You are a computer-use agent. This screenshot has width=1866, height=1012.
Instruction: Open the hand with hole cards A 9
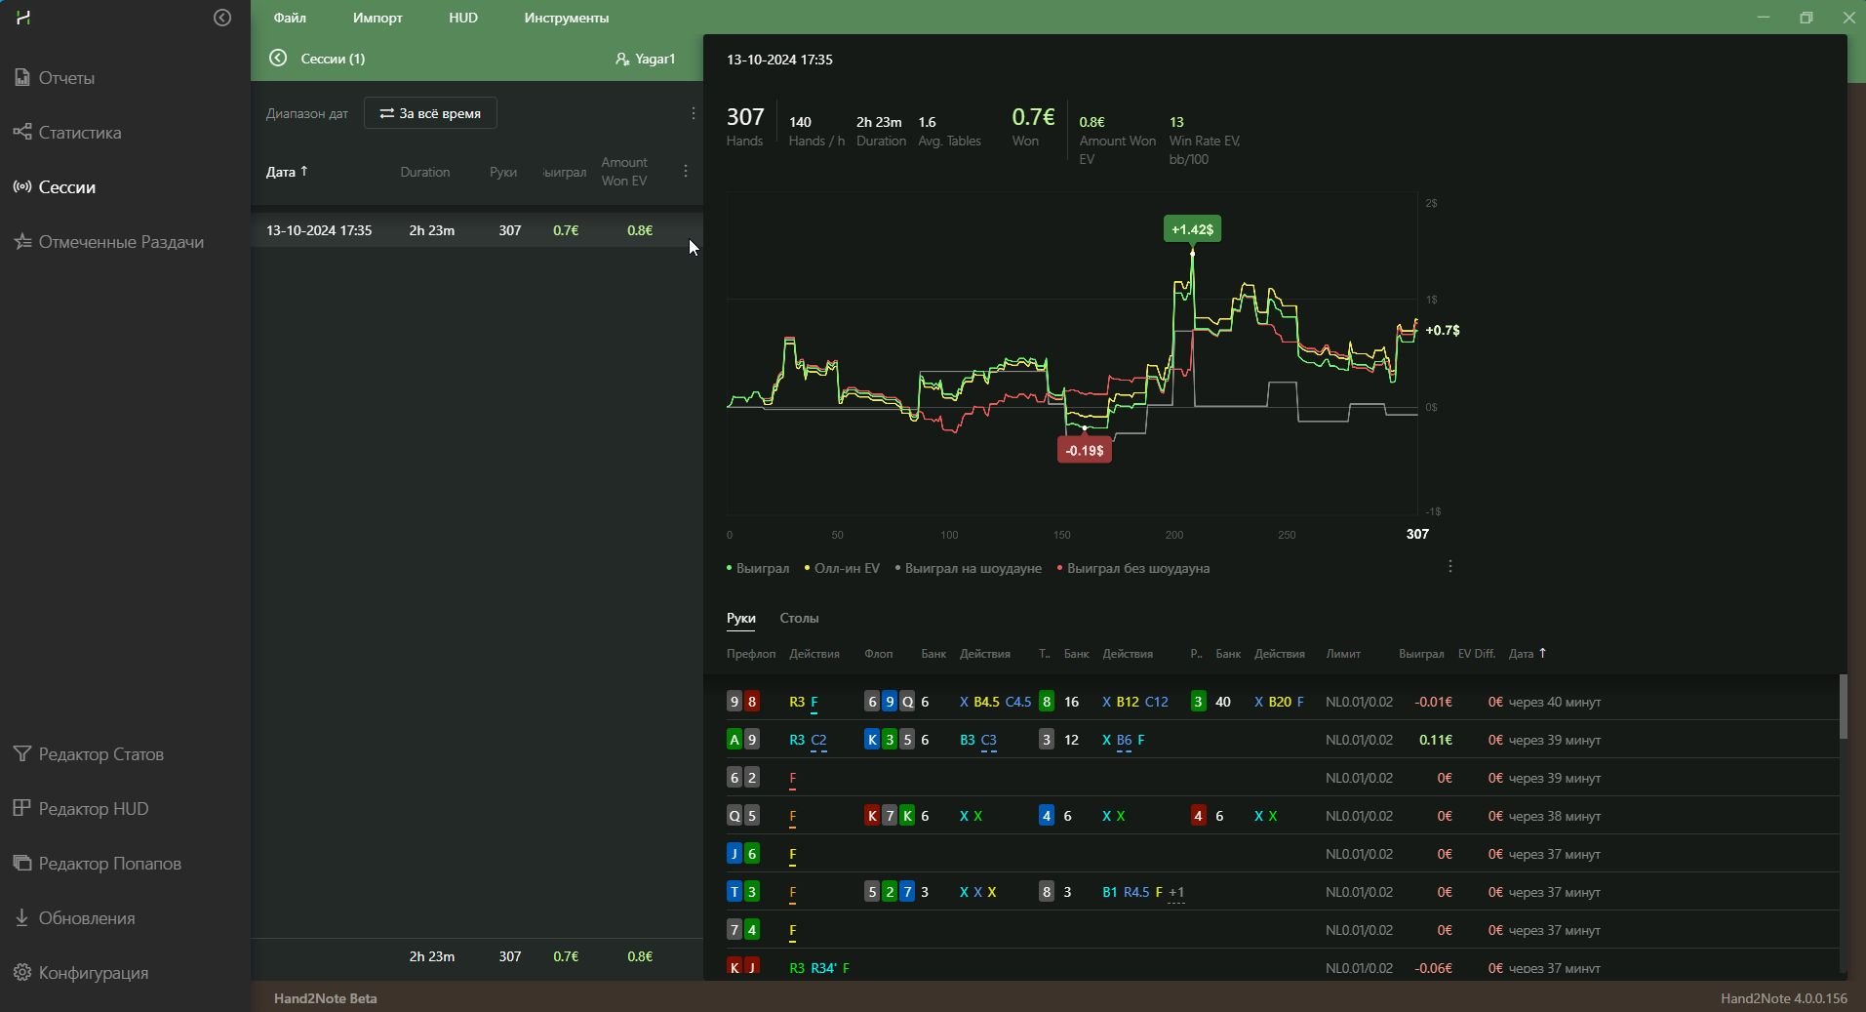[1282, 740]
